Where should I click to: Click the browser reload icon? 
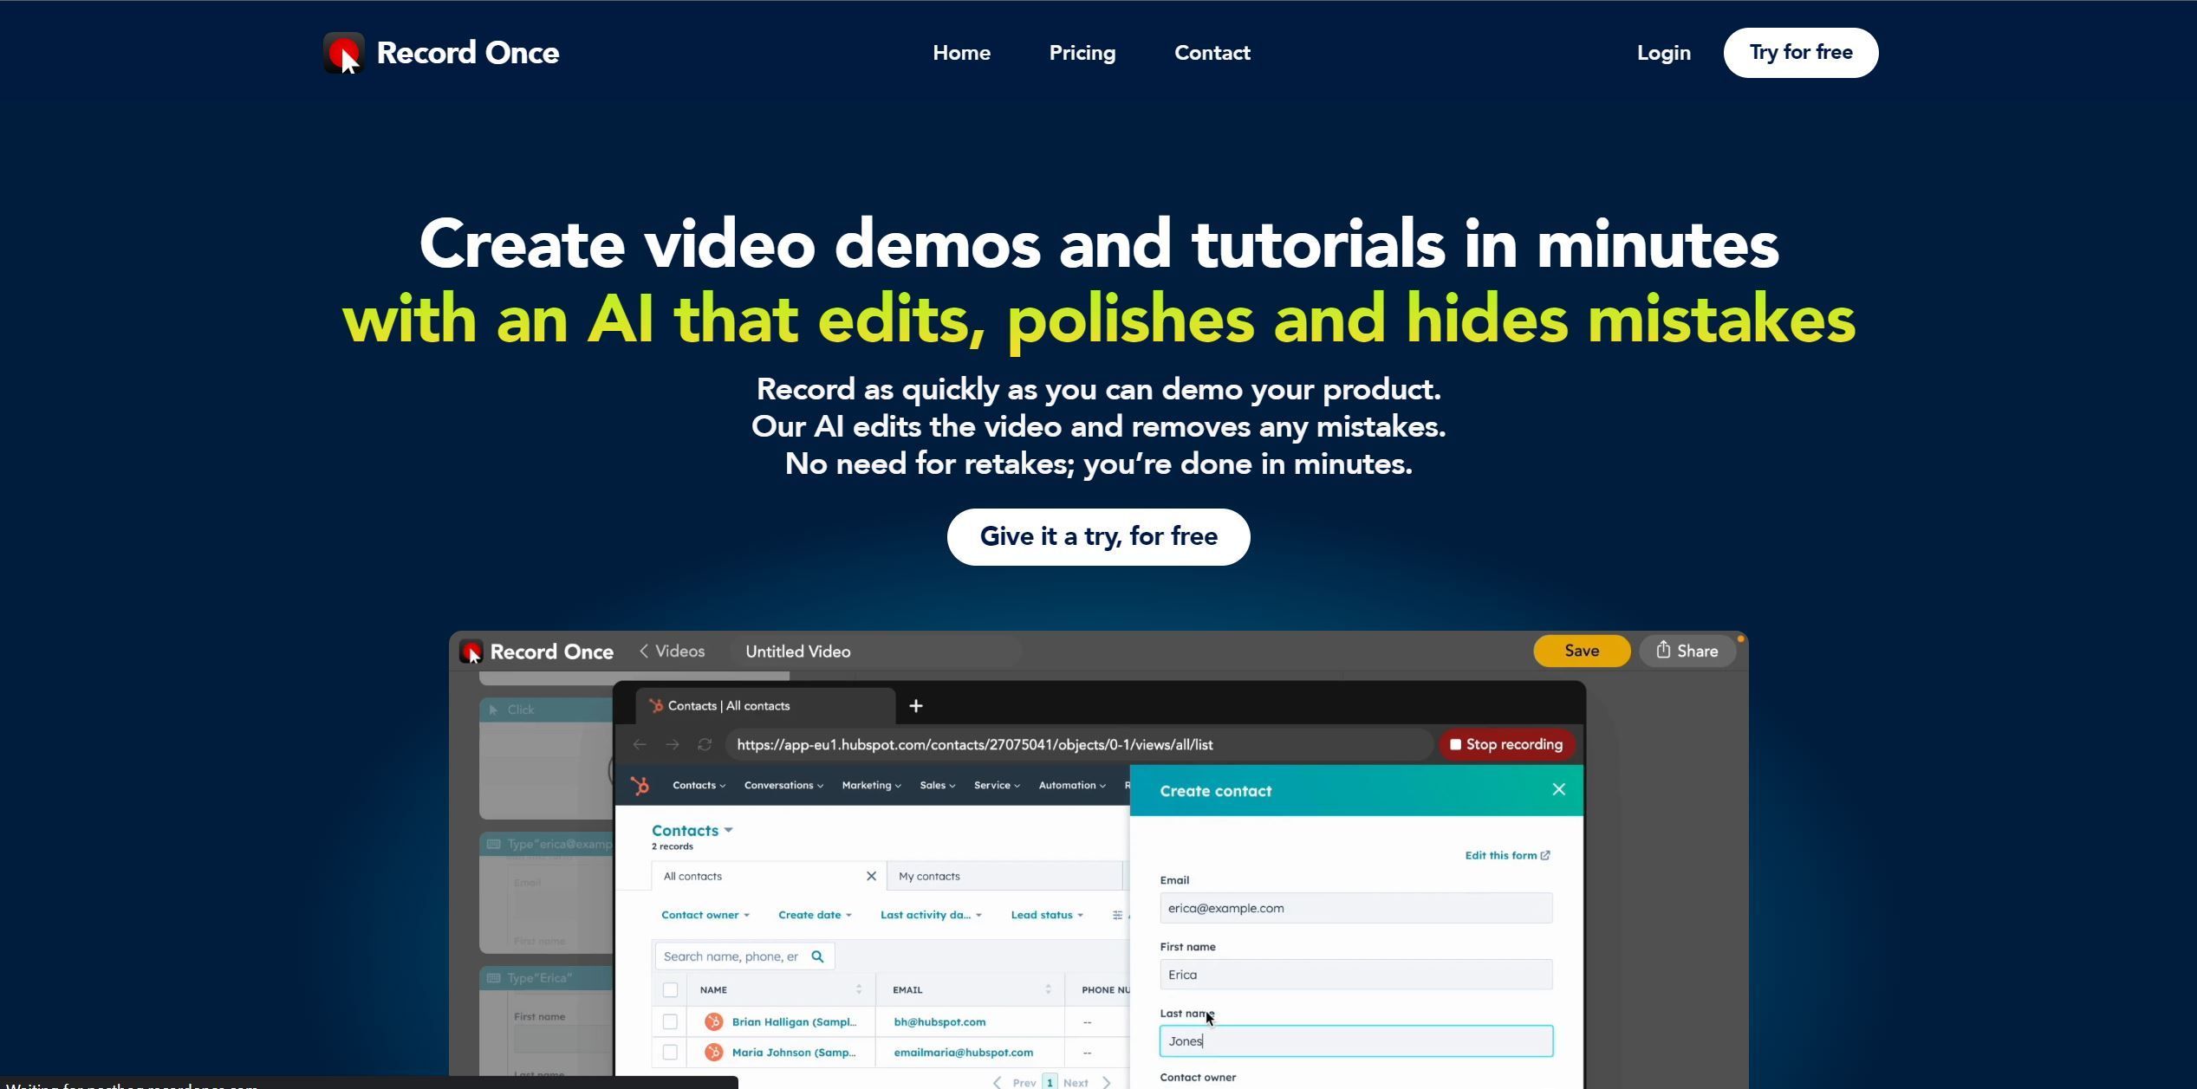click(705, 745)
